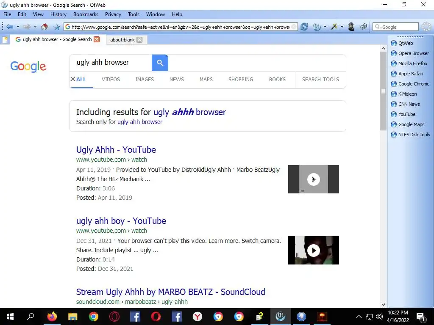Switch to the about:blank tab
The width and height of the screenshot is (434, 325).
pos(122,40)
